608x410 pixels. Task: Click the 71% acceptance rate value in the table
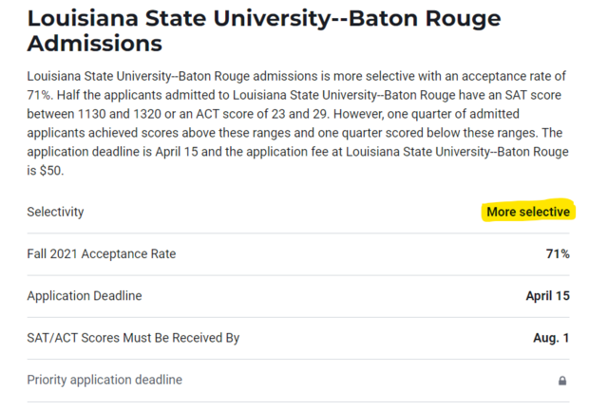coord(558,254)
